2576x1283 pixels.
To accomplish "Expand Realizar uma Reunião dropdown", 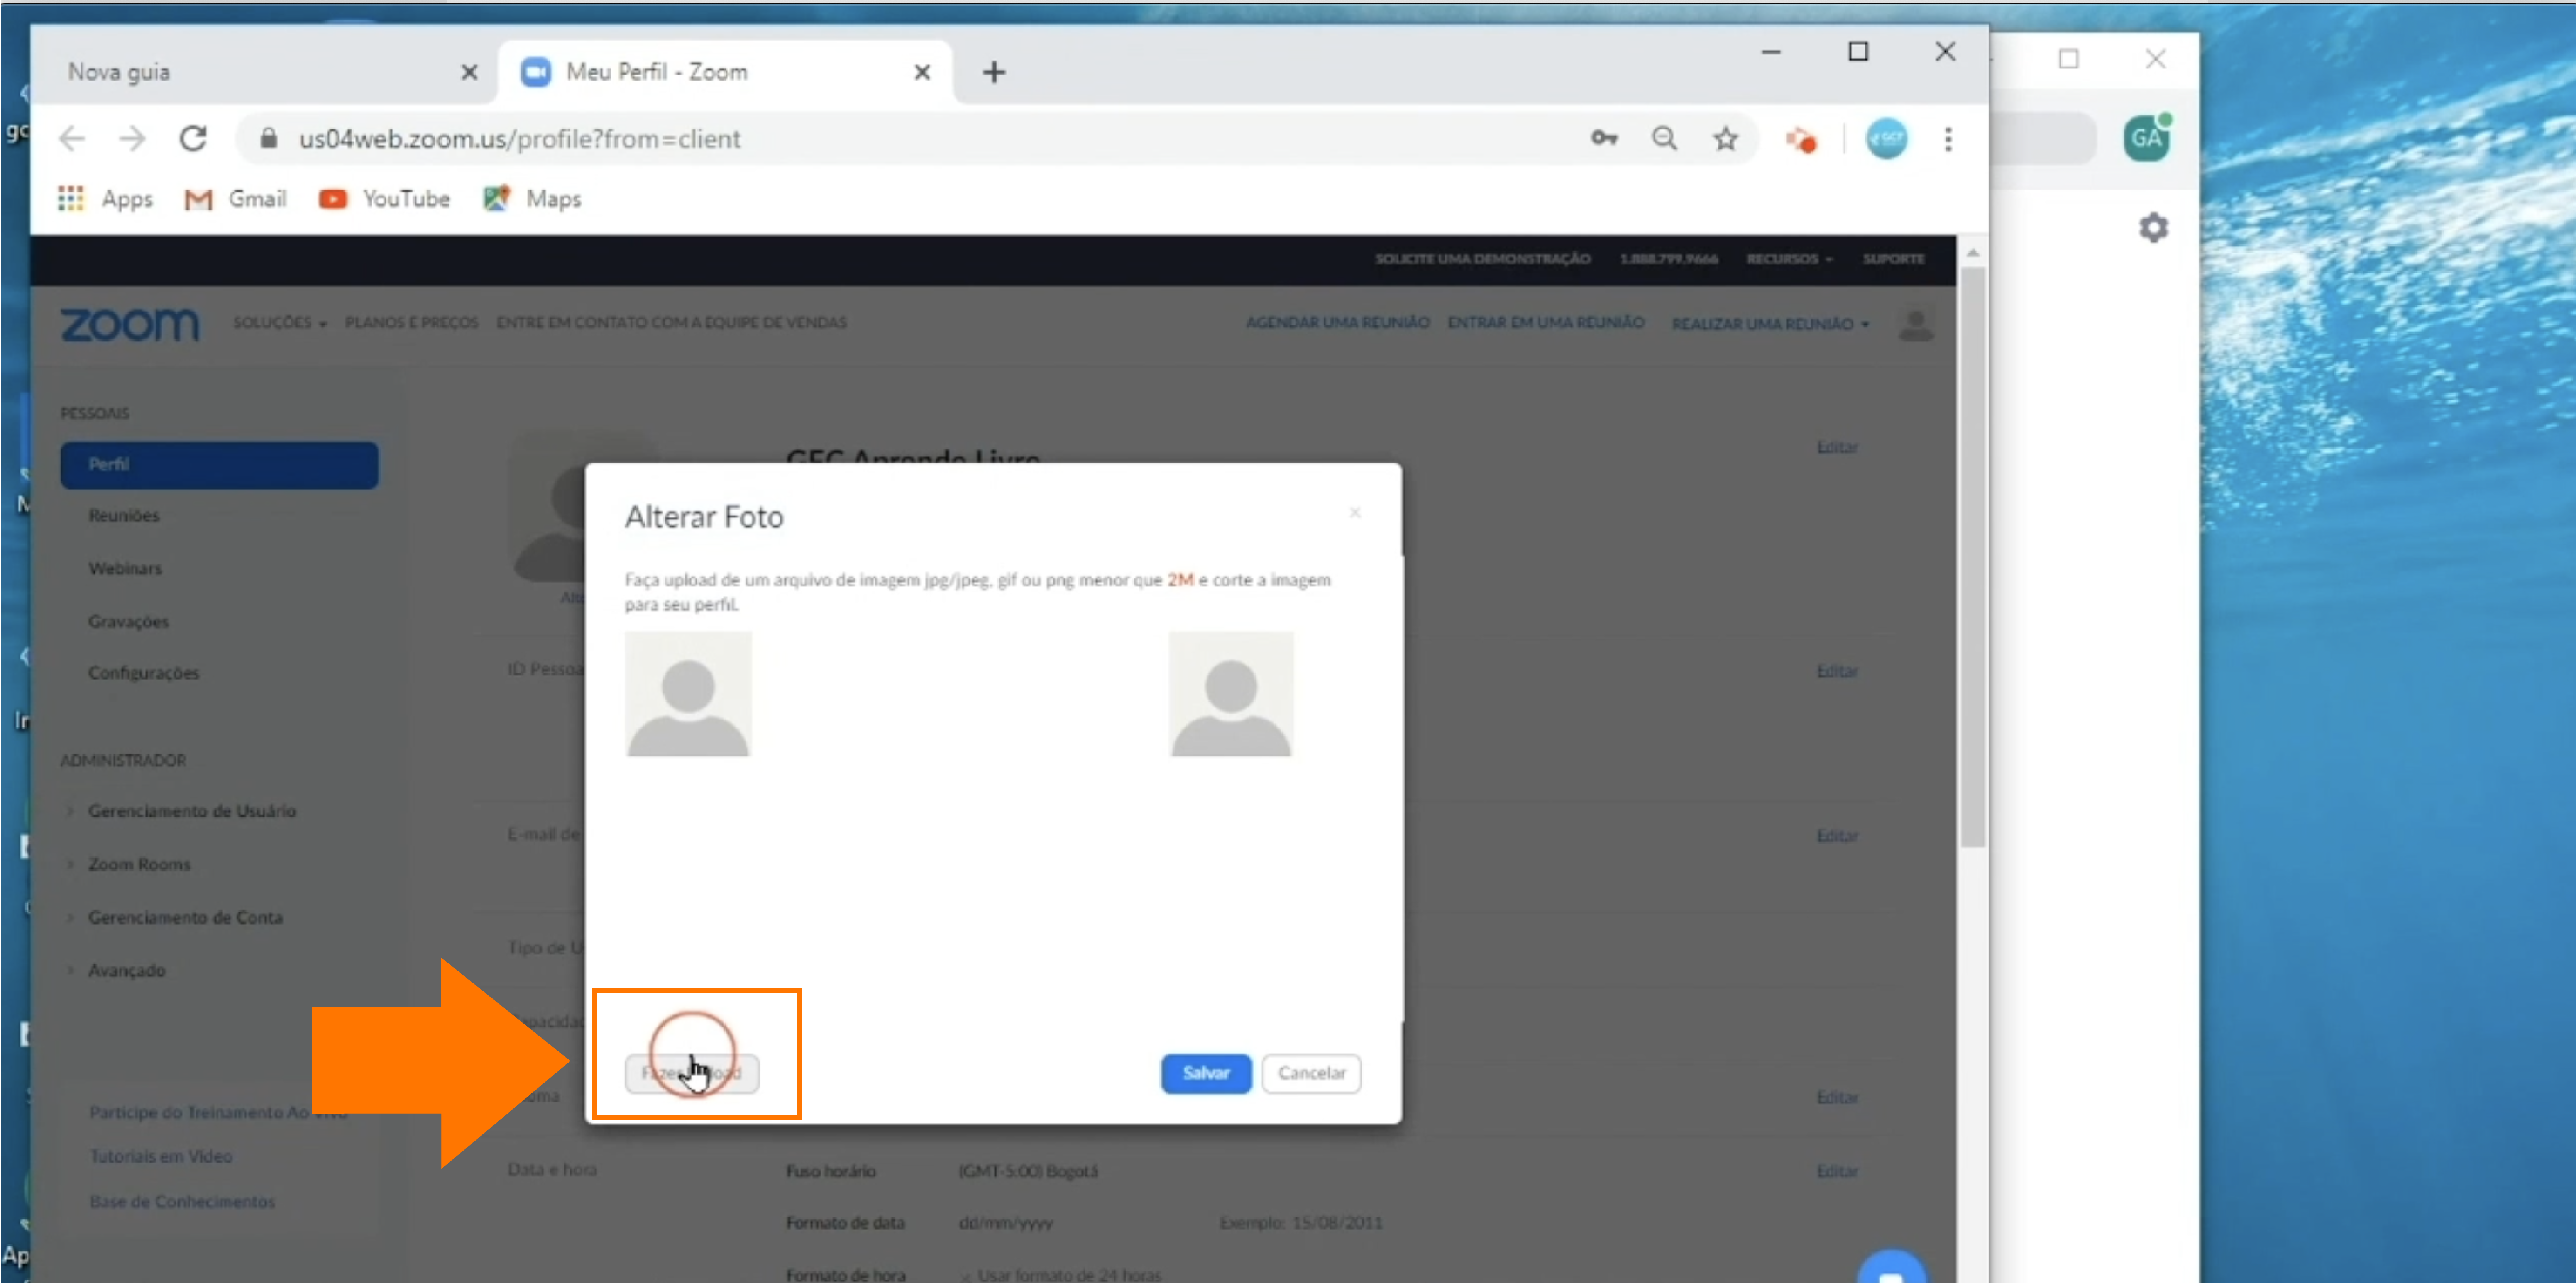I will point(1770,323).
